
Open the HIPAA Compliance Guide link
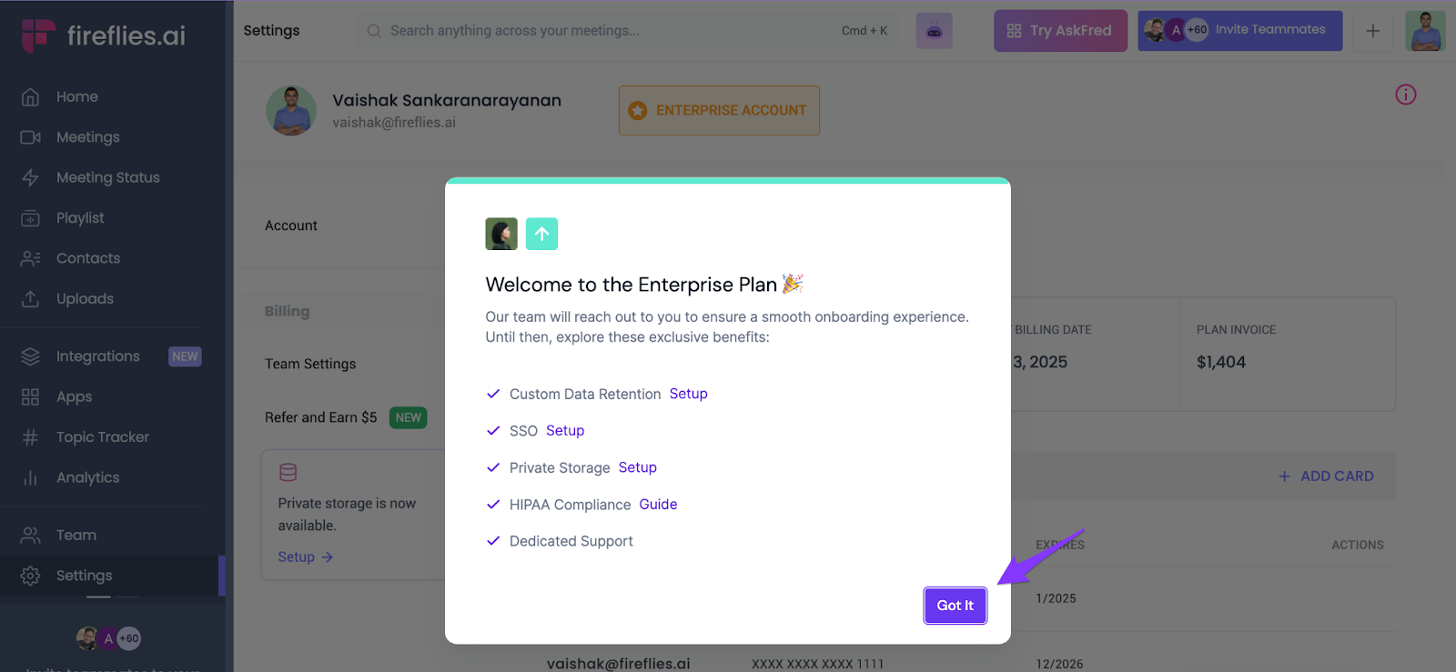658,505
